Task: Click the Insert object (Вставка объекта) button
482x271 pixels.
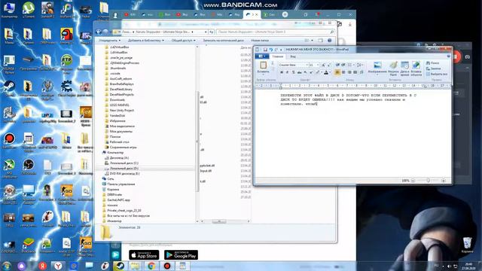Action: click(x=416, y=69)
